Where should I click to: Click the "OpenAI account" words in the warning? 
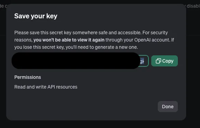point(152,40)
